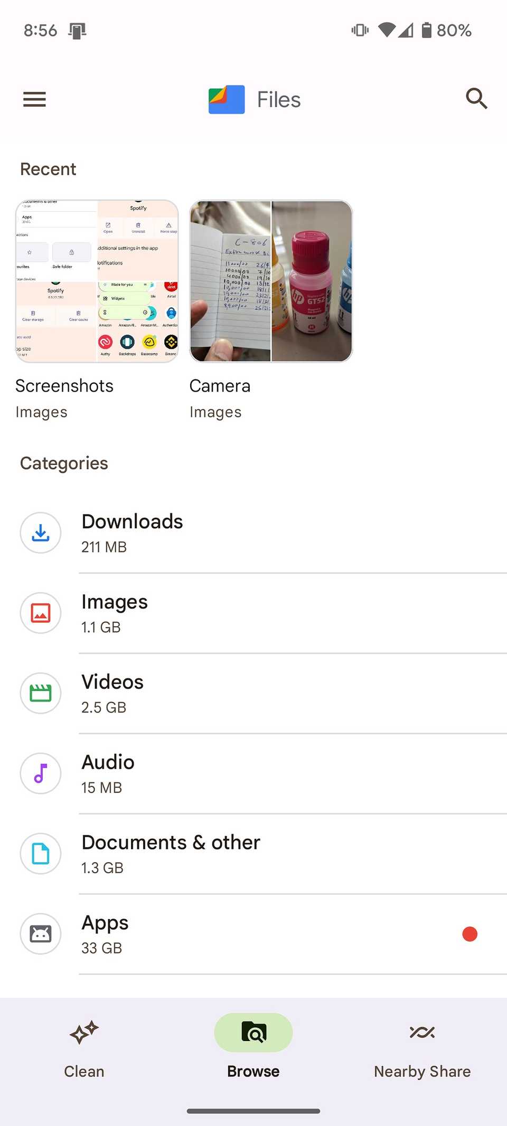507x1126 pixels.
Task: Tap the home gesture navigation bar
Action: (253, 1111)
